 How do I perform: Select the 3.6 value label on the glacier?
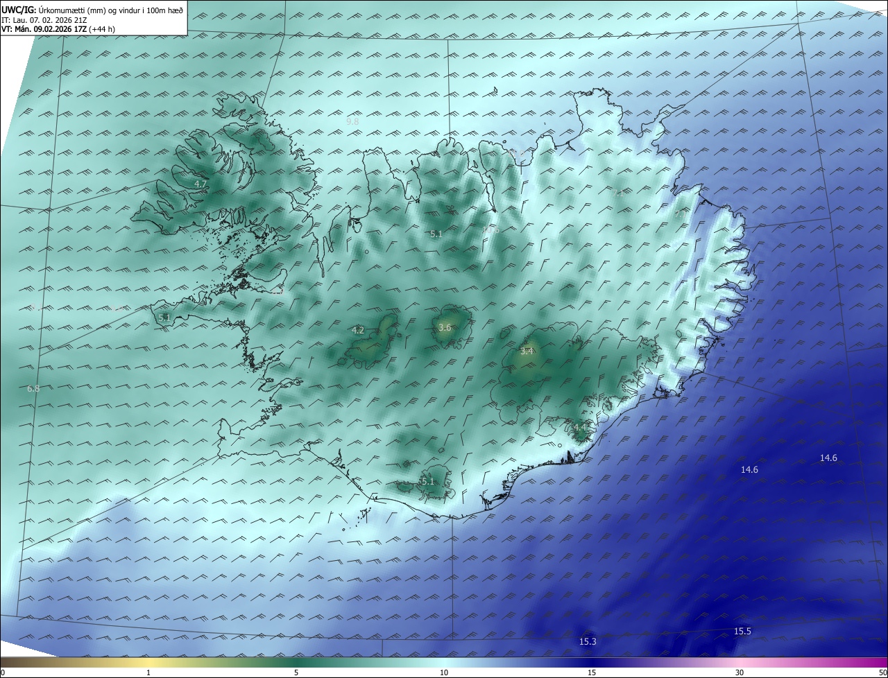445,328
